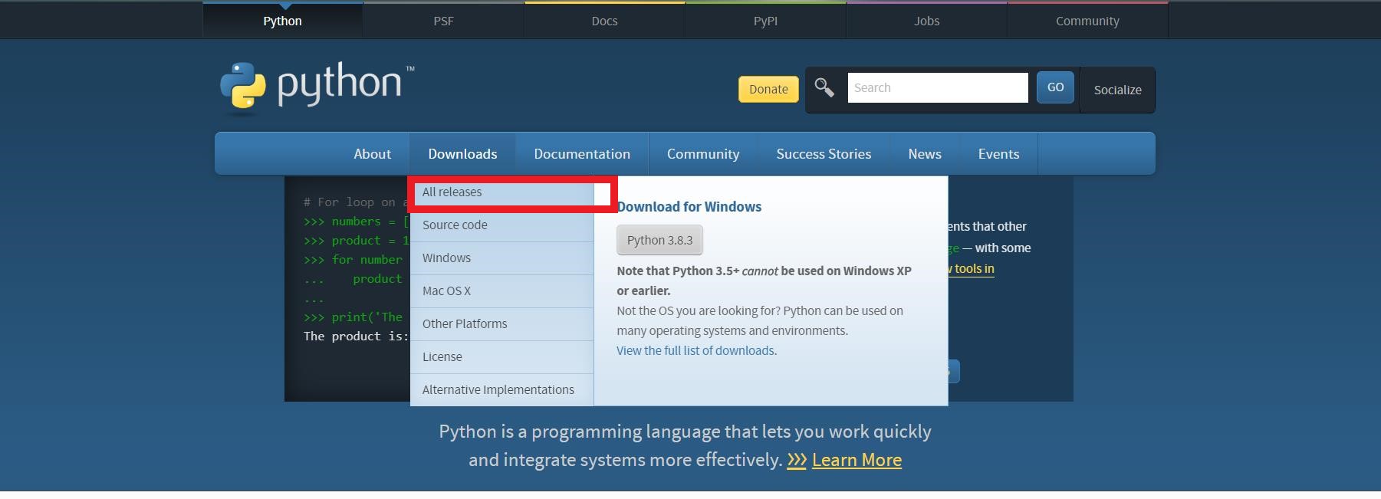Select Other Platforms in Downloads submenu

(502, 324)
